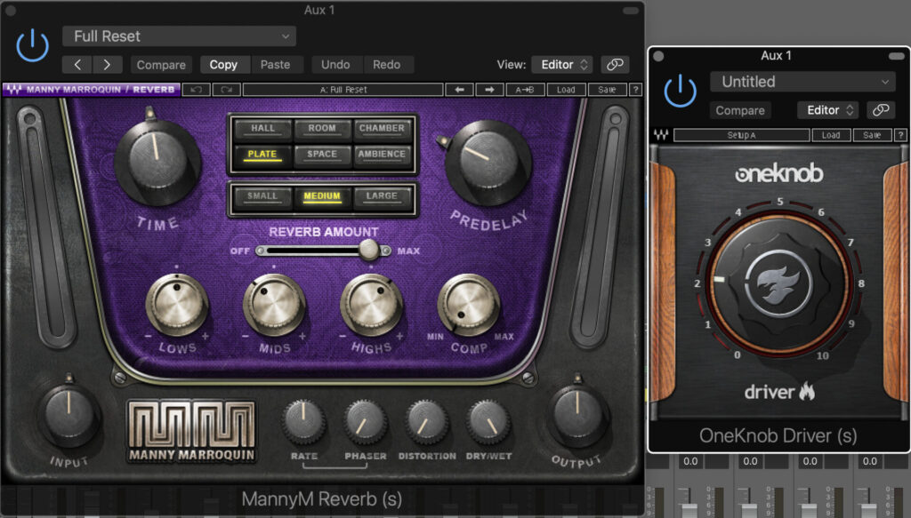
Task: Select HALL reverb type
Action: click(x=262, y=128)
